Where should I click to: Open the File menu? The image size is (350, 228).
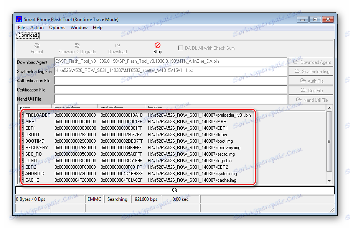(x=21, y=28)
